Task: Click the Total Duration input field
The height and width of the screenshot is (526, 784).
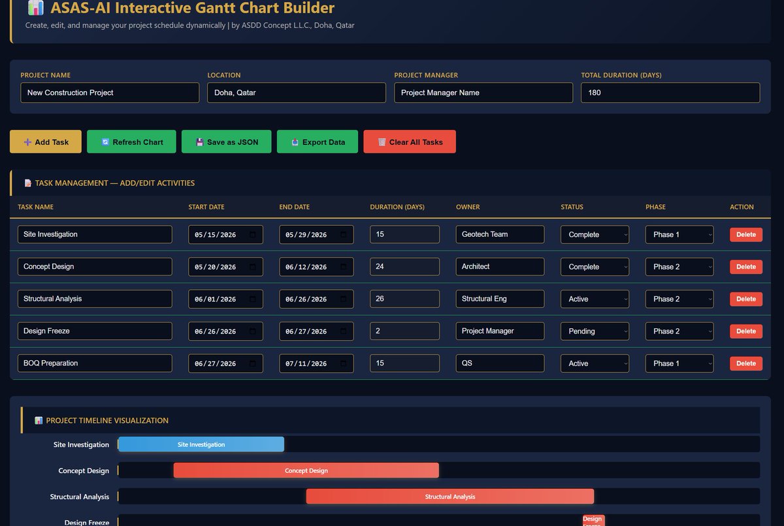Action: pos(670,93)
